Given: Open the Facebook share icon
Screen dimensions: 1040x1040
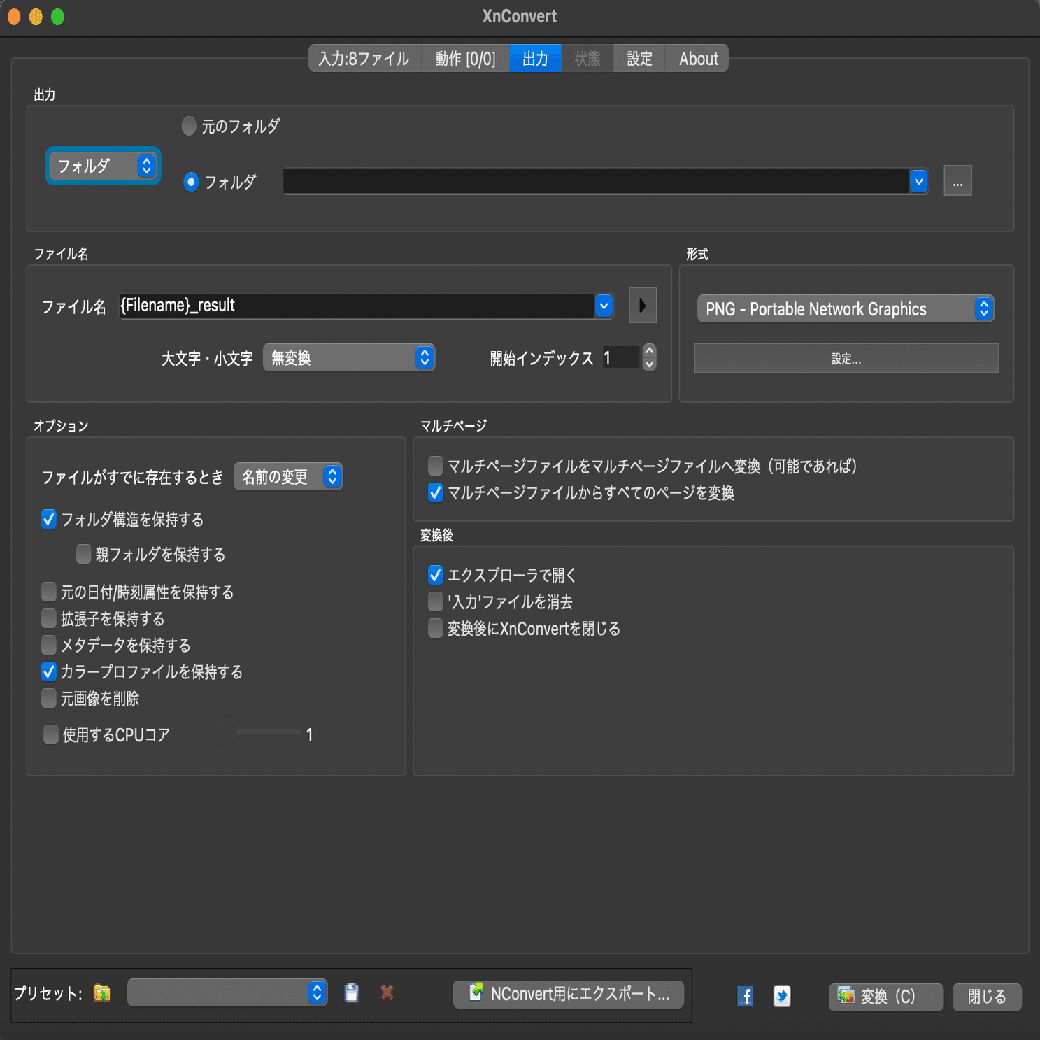Looking at the screenshot, I should click(x=746, y=996).
